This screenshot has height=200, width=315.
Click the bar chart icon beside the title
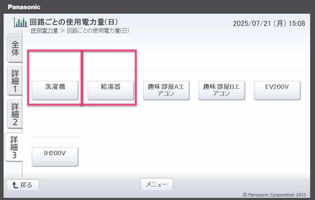click(x=20, y=22)
